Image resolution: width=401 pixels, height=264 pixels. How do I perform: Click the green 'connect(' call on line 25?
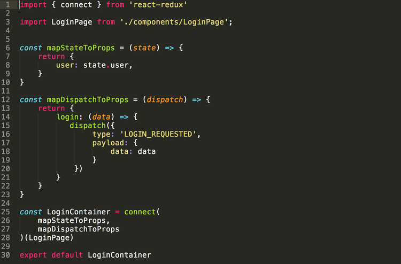pos(142,212)
